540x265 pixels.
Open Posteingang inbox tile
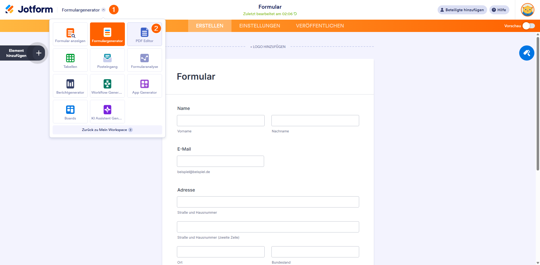point(107,60)
